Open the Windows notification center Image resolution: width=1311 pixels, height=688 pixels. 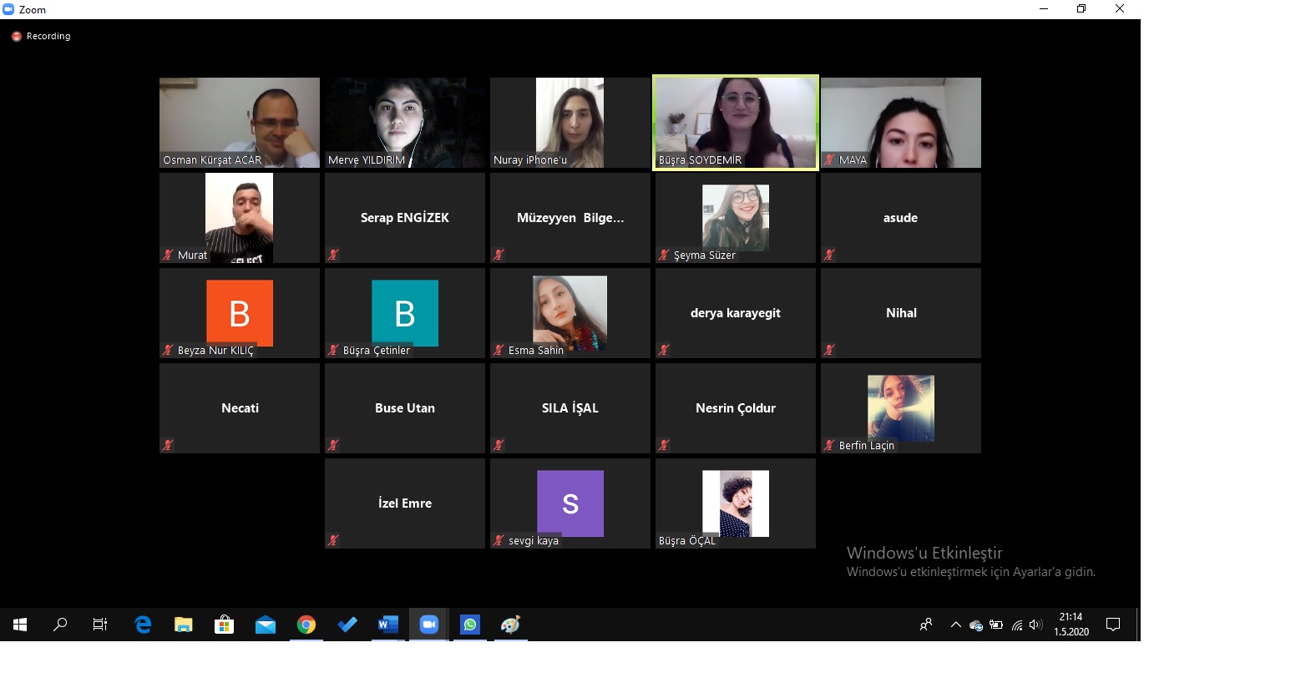coord(1112,625)
